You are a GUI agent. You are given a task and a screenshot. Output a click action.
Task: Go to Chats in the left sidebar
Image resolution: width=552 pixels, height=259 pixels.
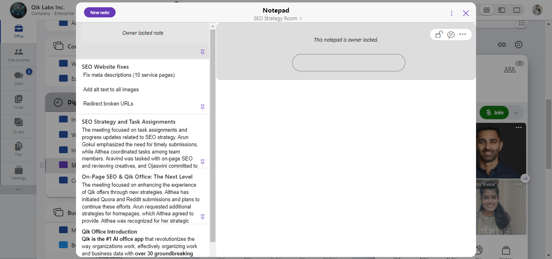(19, 78)
